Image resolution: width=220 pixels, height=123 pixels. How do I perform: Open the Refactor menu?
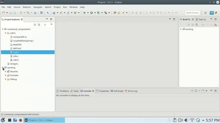click(x=27, y=7)
